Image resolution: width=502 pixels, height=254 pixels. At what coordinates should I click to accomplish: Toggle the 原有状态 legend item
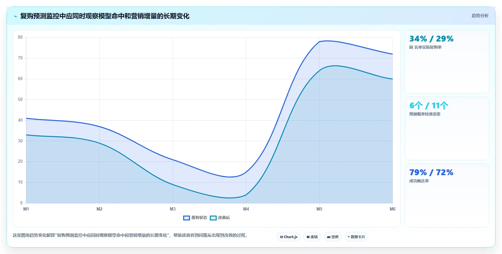click(x=195, y=218)
